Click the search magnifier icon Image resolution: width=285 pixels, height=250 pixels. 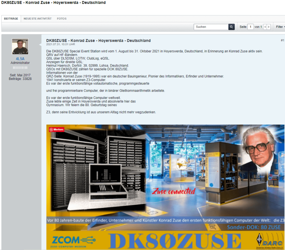click(231, 27)
